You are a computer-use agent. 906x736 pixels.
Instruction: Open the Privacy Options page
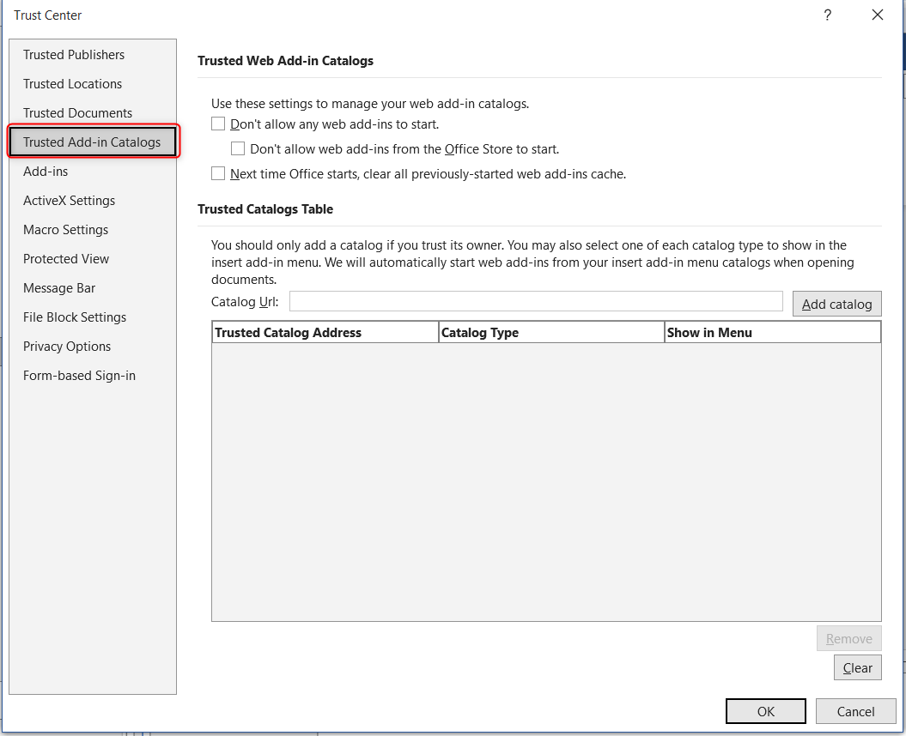pyautogui.click(x=66, y=346)
